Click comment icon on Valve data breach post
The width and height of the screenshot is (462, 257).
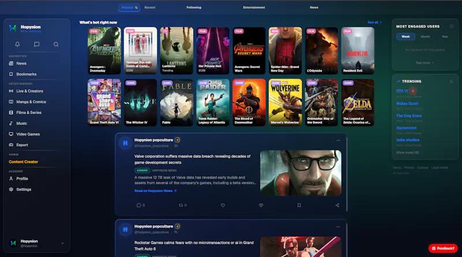[x=139, y=205]
